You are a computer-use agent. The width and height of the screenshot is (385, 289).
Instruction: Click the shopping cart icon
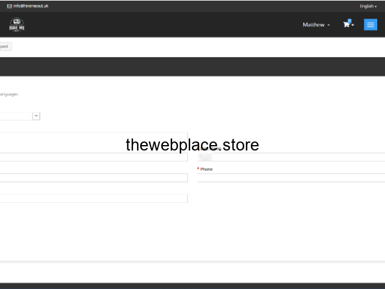pyautogui.click(x=346, y=25)
